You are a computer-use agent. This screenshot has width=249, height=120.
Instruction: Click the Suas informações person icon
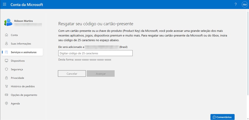point(7,44)
